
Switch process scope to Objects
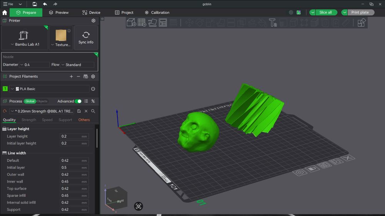click(x=42, y=101)
